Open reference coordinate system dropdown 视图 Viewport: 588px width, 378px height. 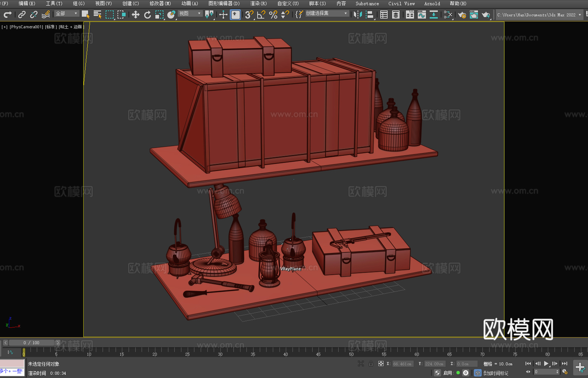(x=190, y=13)
